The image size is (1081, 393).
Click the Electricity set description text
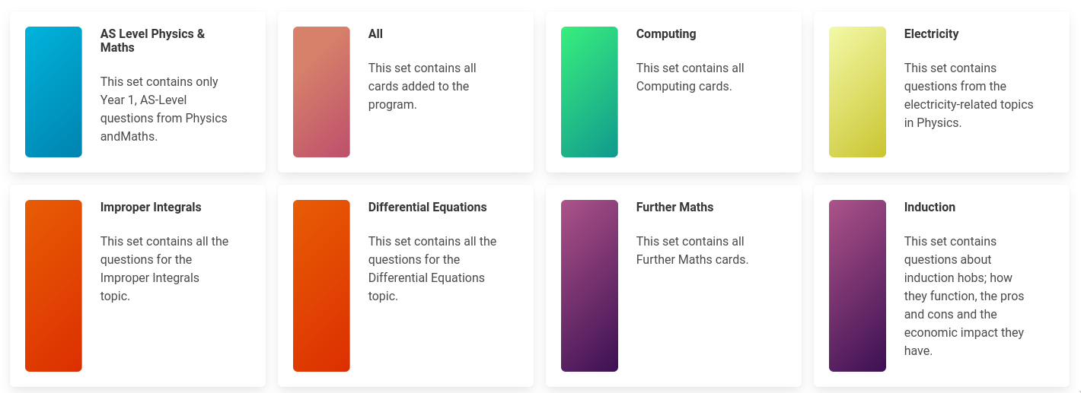click(968, 95)
